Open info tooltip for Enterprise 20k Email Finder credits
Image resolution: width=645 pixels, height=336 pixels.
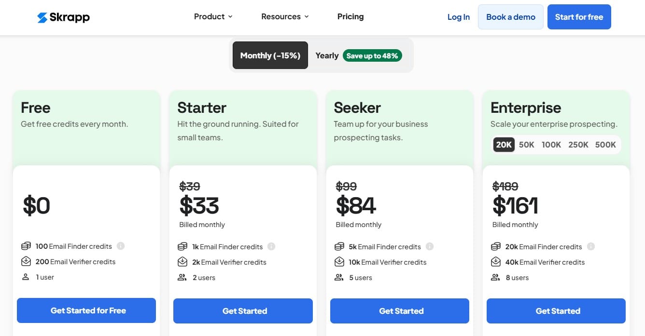tap(590, 246)
